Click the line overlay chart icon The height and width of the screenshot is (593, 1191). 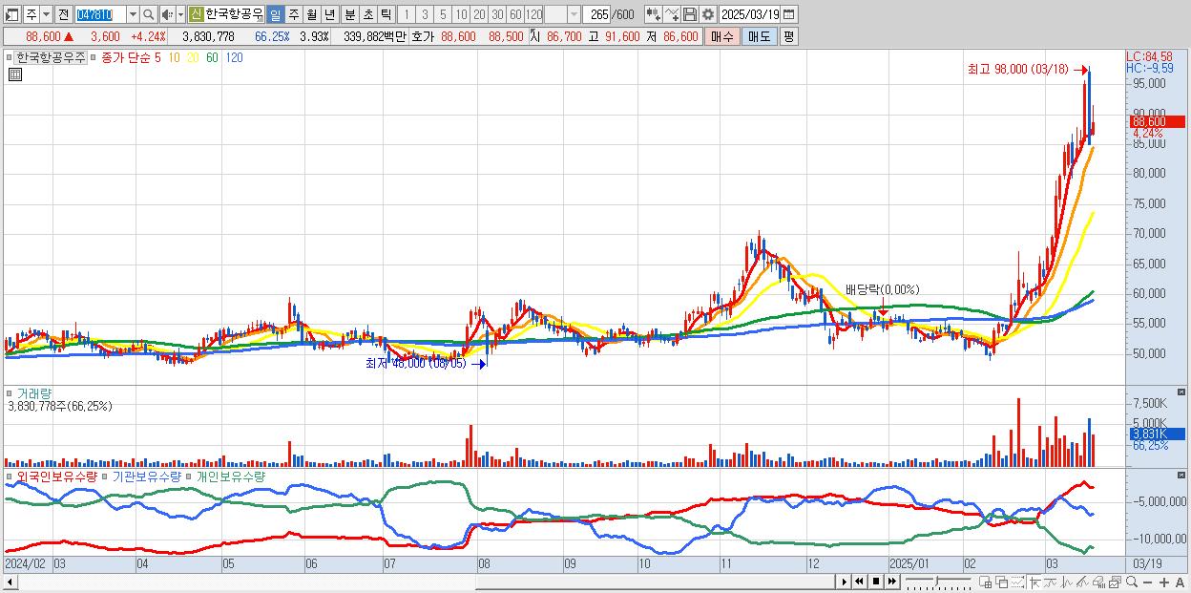point(1051,582)
